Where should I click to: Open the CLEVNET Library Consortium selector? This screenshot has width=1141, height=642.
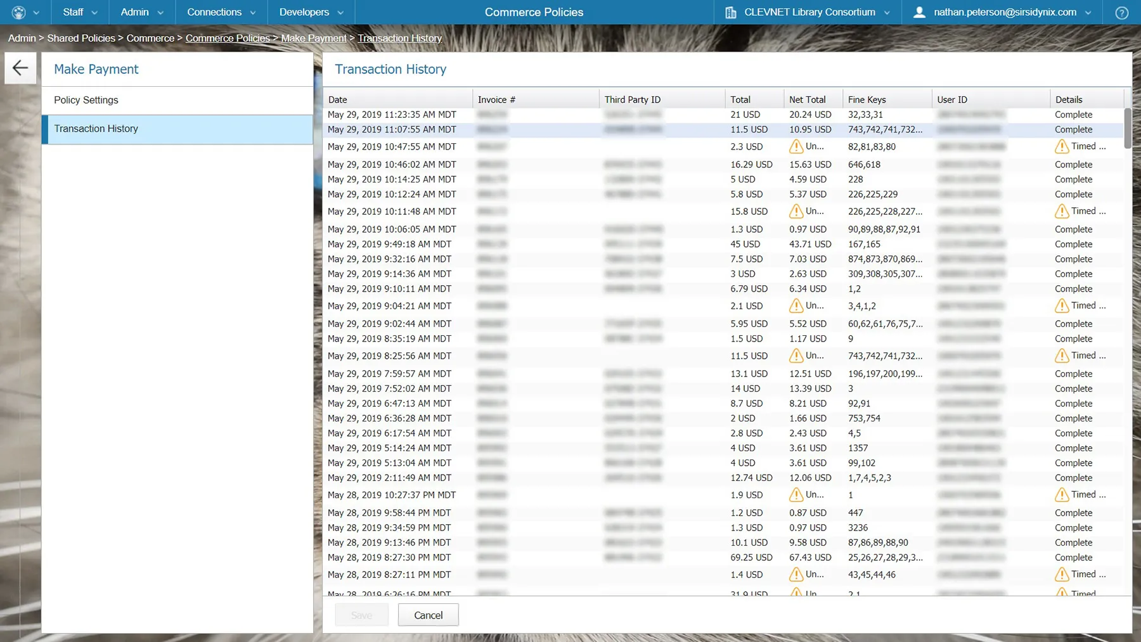tap(808, 12)
